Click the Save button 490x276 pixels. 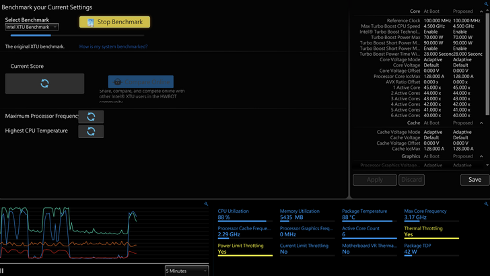pyautogui.click(x=475, y=180)
